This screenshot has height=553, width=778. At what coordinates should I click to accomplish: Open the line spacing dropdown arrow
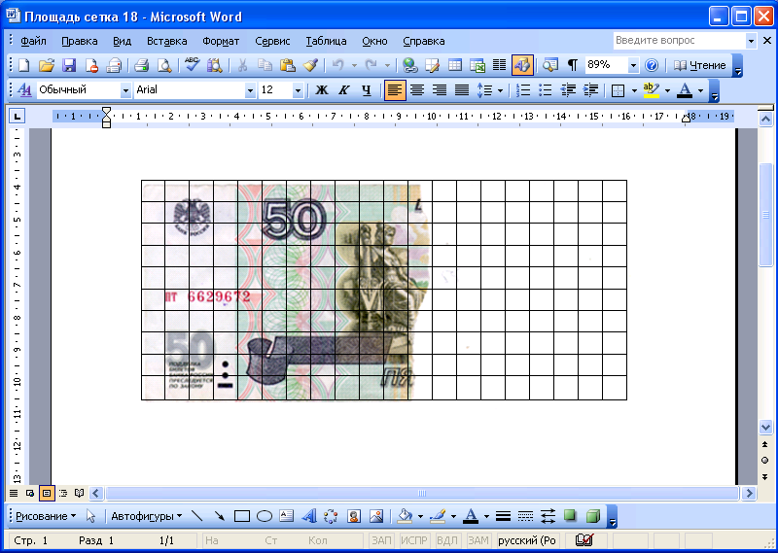(x=500, y=90)
